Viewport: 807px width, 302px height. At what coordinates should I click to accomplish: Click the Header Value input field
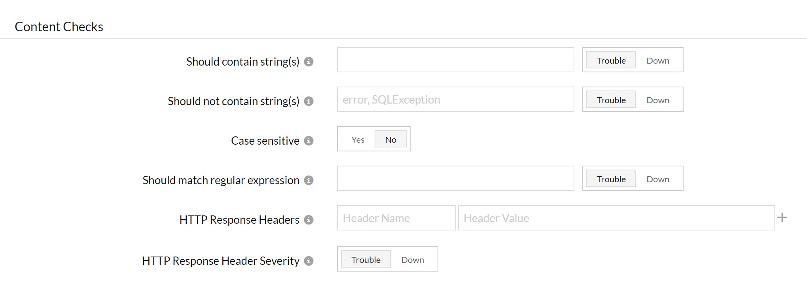click(616, 218)
